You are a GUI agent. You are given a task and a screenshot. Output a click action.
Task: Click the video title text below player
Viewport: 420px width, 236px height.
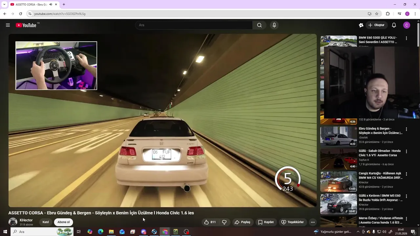coord(101,213)
